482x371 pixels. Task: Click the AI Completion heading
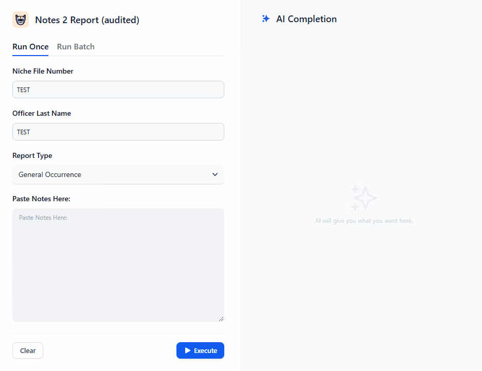(306, 19)
